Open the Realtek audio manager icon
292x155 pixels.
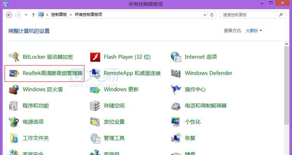click(x=14, y=73)
